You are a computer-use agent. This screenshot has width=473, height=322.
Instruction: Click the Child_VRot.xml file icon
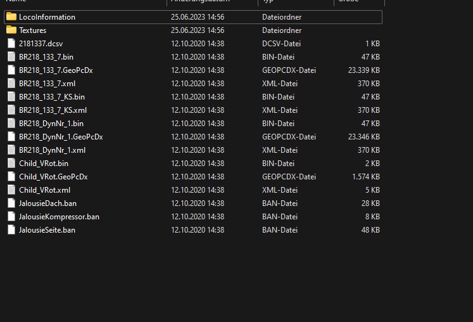pyautogui.click(x=11, y=190)
